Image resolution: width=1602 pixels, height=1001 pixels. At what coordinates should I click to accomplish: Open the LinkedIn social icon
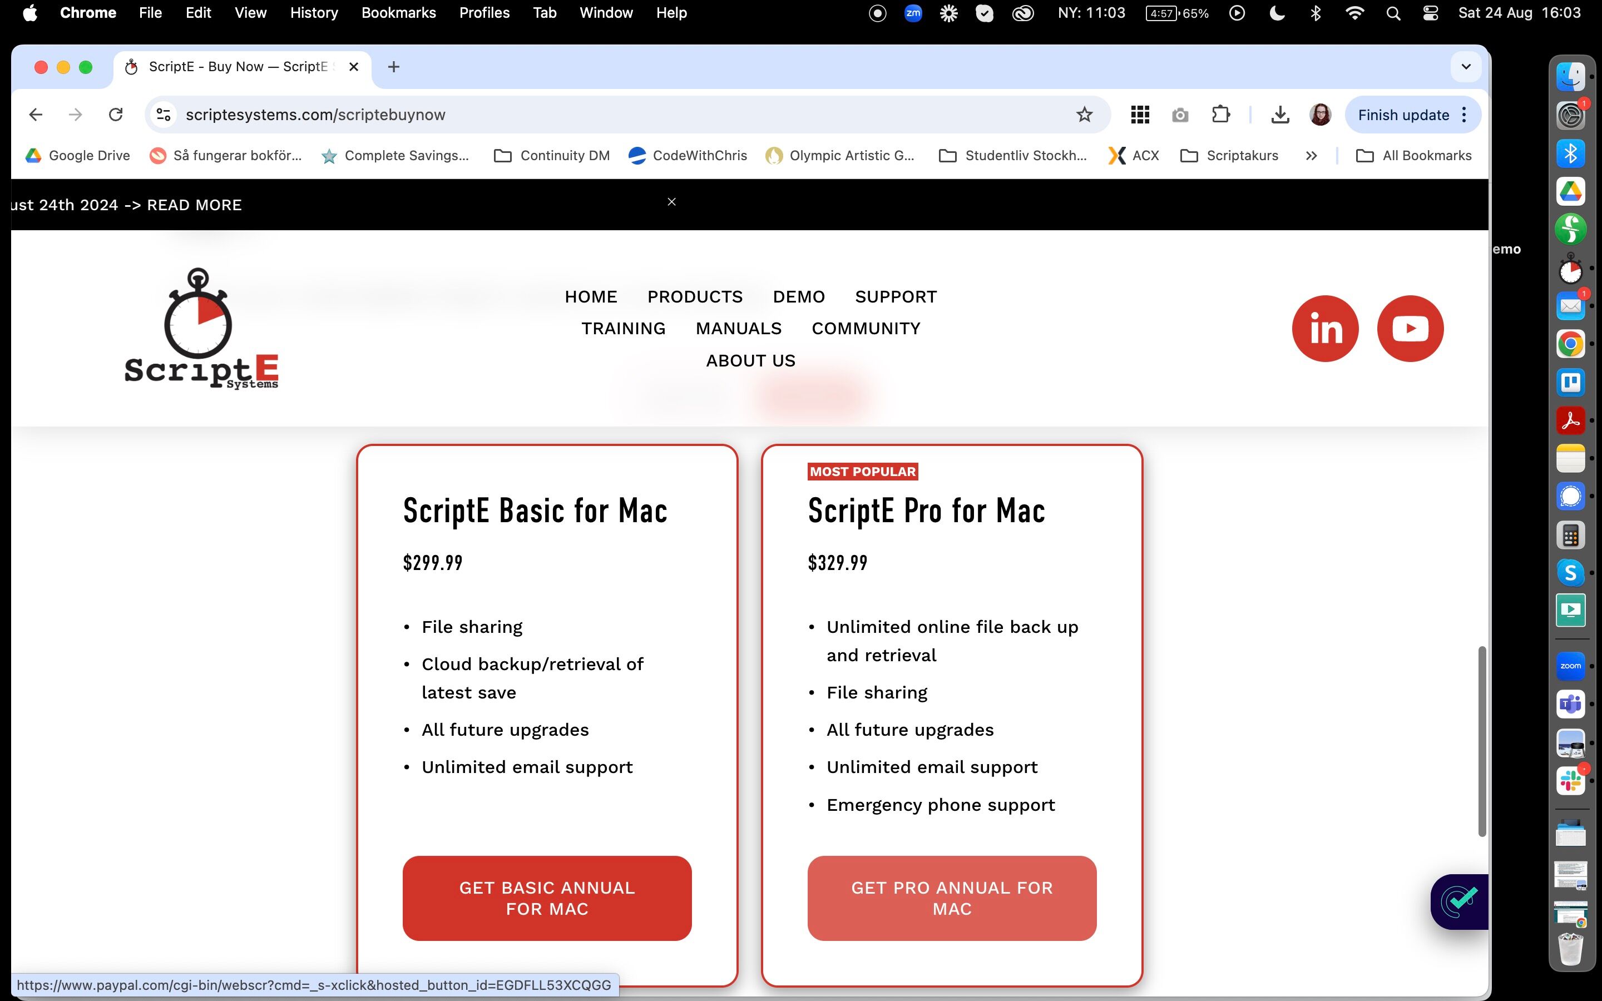(1324, 328)
